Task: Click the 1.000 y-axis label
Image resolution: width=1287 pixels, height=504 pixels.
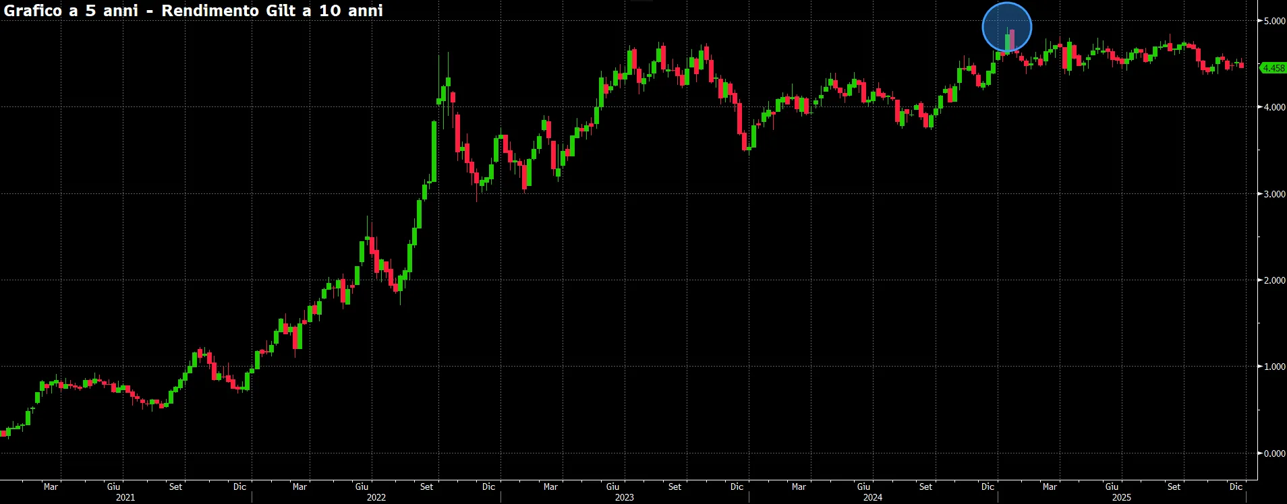Action: click(x=1274, y=367)
